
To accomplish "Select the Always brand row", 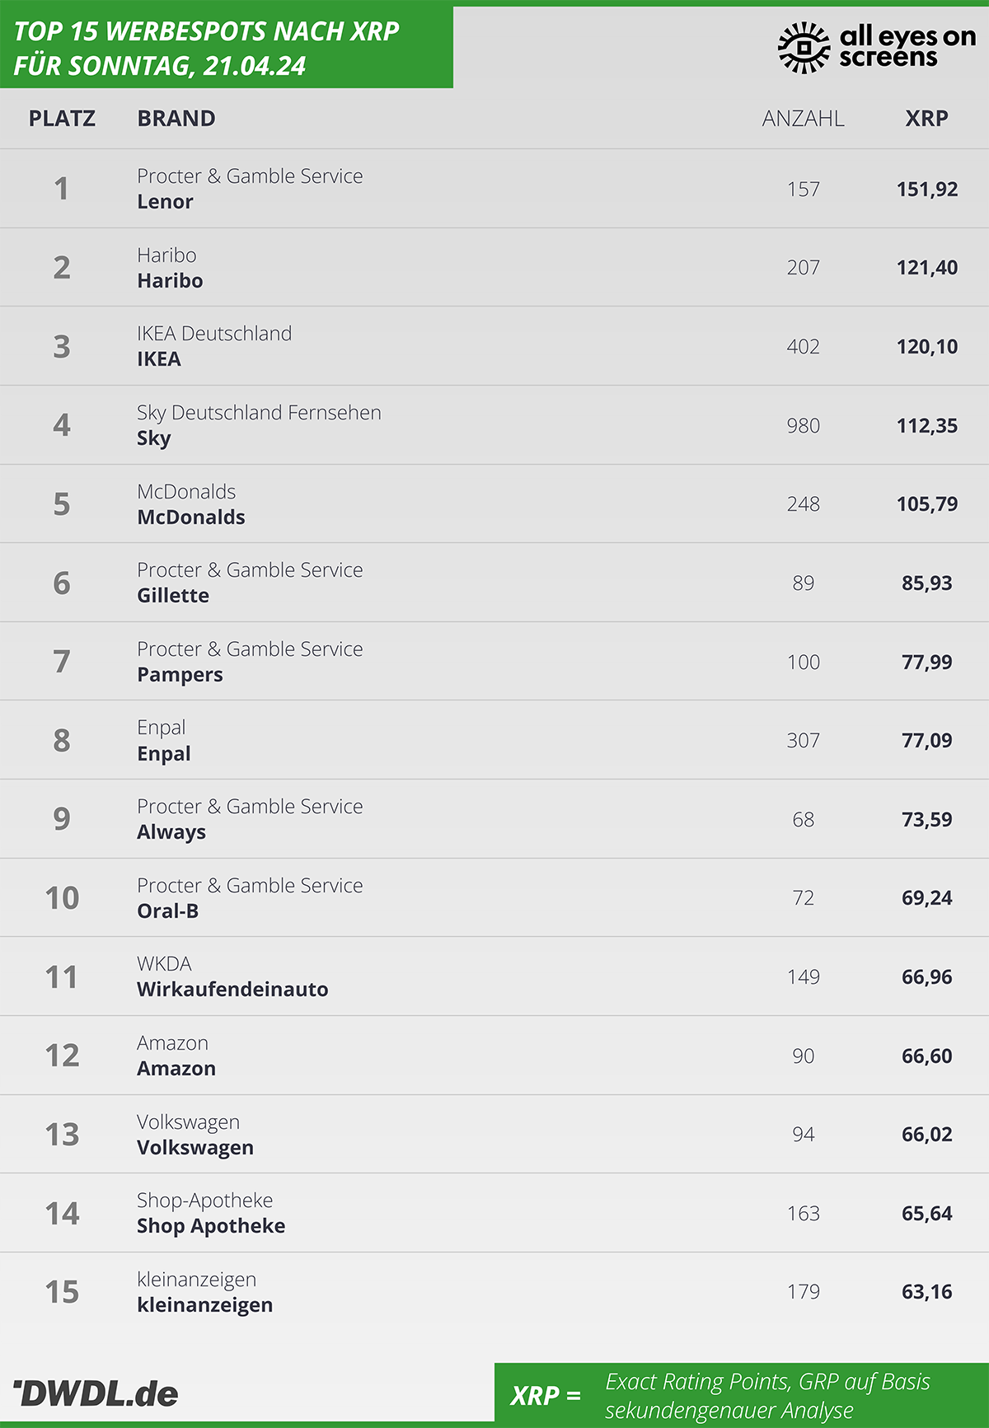I will point(494,819).
